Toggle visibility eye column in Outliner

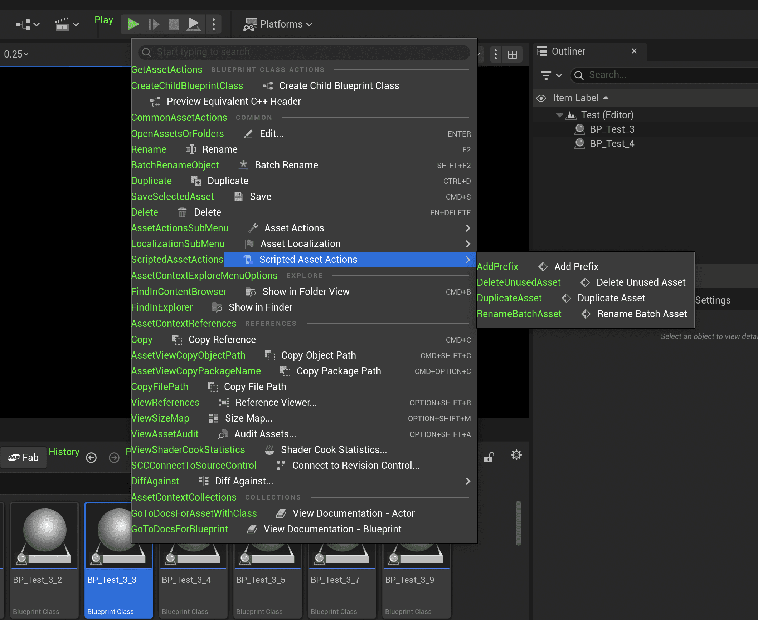point(541,98)
